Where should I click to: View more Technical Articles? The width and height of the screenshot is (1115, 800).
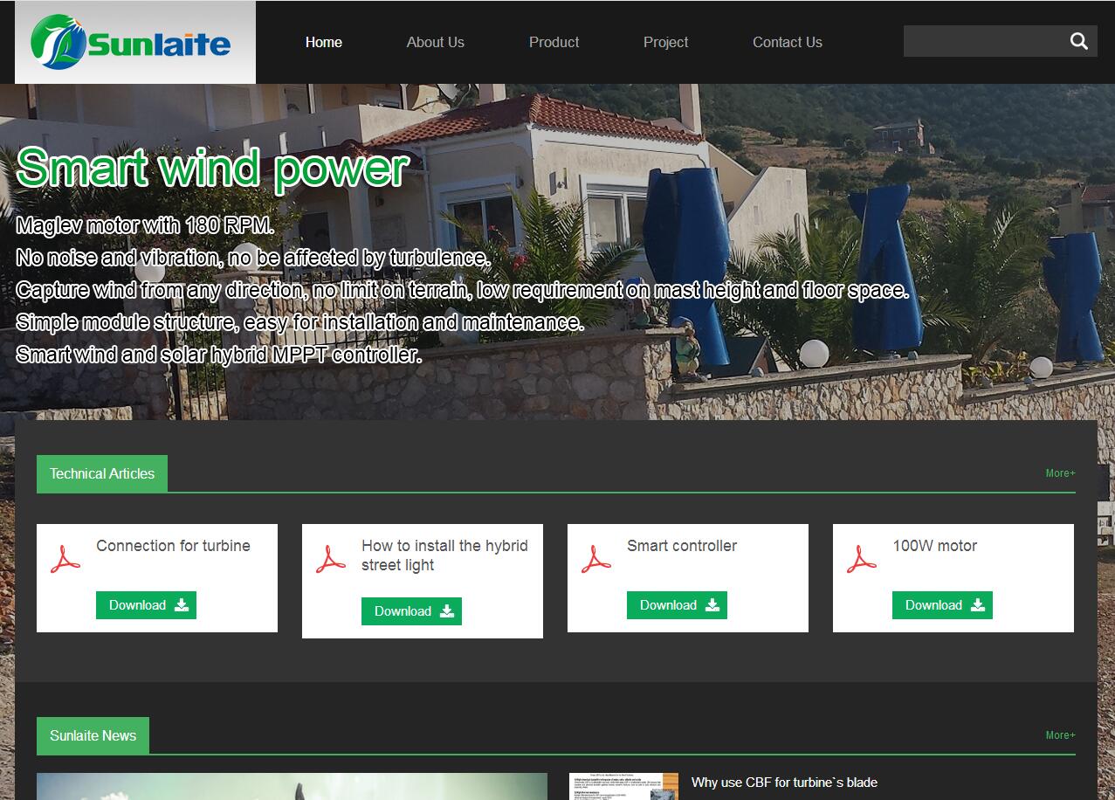1060,473
